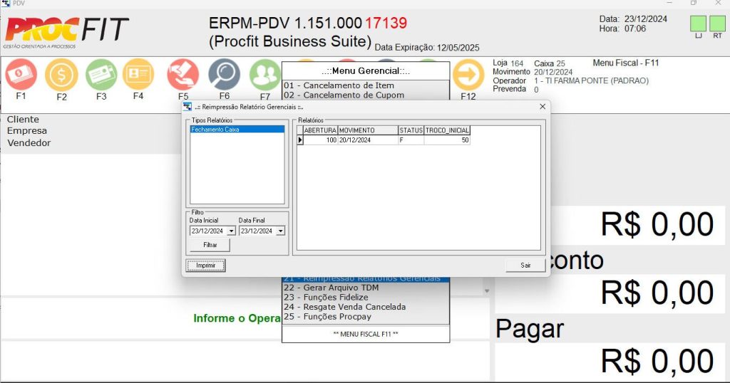Click the F3 card payment icon

coord(101,74)
